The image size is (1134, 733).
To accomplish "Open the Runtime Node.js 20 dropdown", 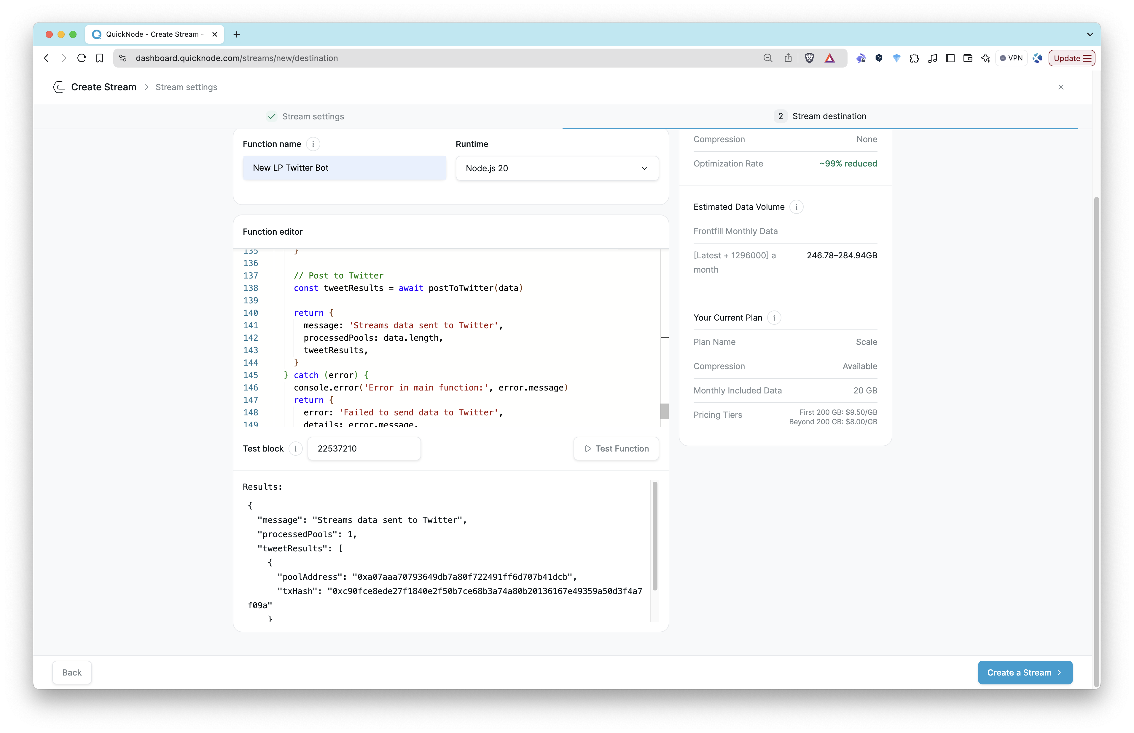I will 557,168.
